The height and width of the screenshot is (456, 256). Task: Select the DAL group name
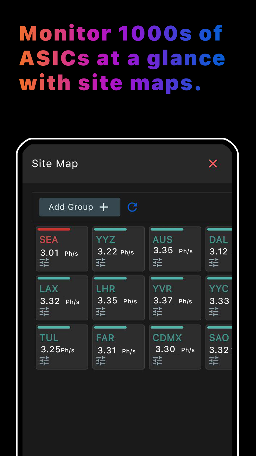click(x=219, y=240)
